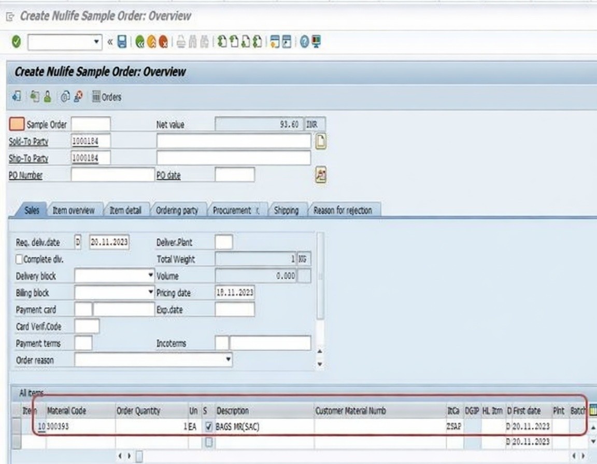Expand the Billing block dropdown

(150, 293)
